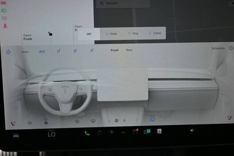234x156 pixels.
Task: Select the Rear climate tab
Action: click(129, 50)
